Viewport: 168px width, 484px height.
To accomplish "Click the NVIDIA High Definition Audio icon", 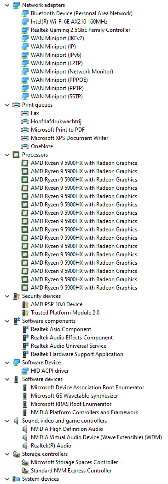I will click(x=25, y=429).
